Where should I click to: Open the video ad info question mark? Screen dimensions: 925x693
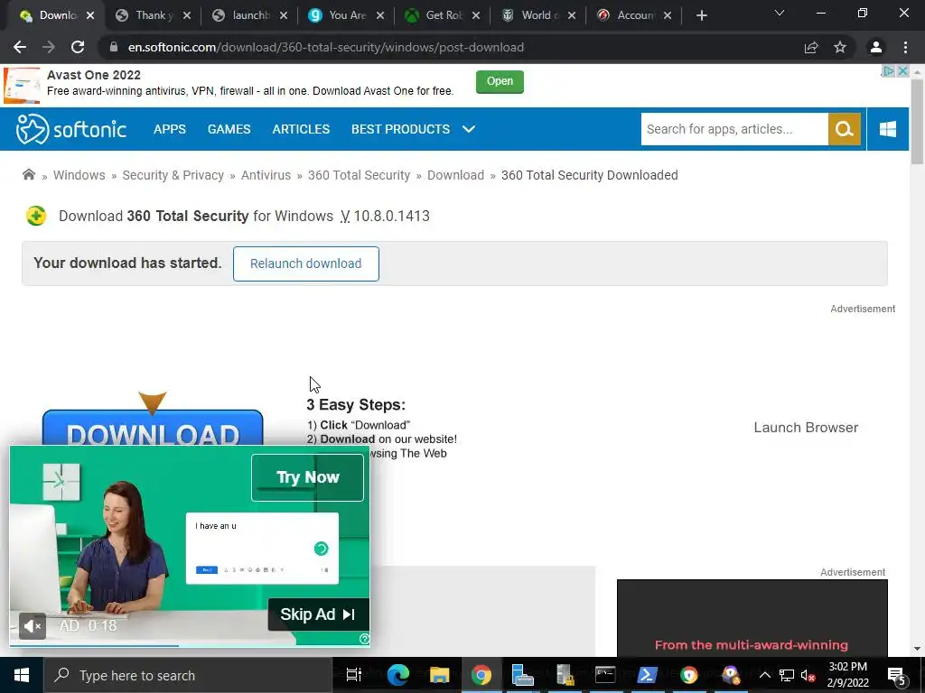(x=365, y=639)
